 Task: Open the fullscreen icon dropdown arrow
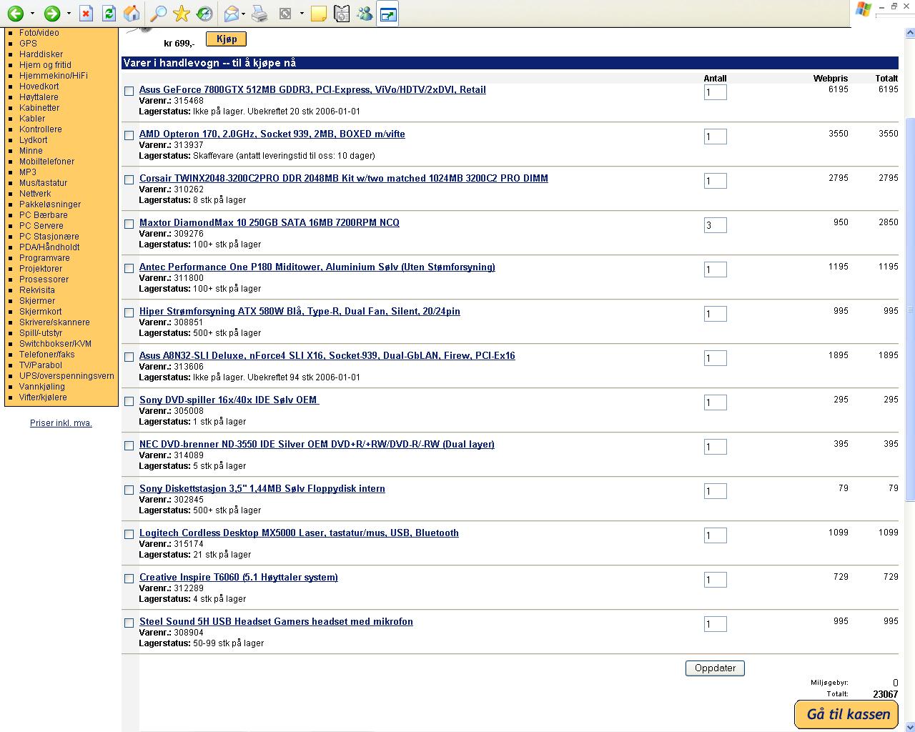(x=302, y=14)
